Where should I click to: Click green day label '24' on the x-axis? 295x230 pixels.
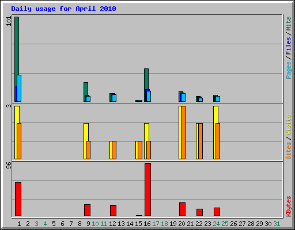pyautogui.click(x=216, y=224)
